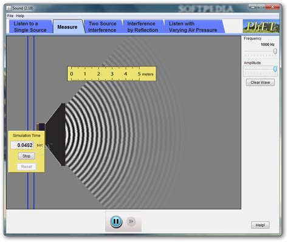Pause the simulation with the blue pause button
This screenshot has height=242, width=288.
116,221
